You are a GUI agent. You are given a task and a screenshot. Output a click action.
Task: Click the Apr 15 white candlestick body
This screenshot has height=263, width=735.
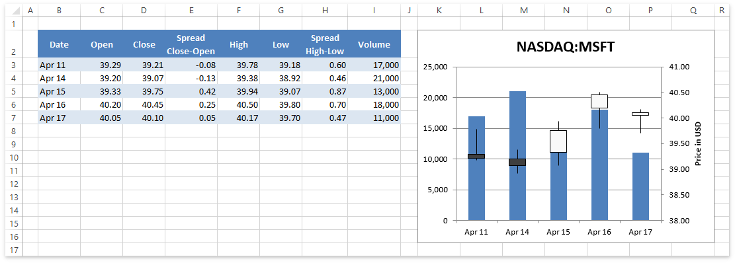[x=558, y=141]
